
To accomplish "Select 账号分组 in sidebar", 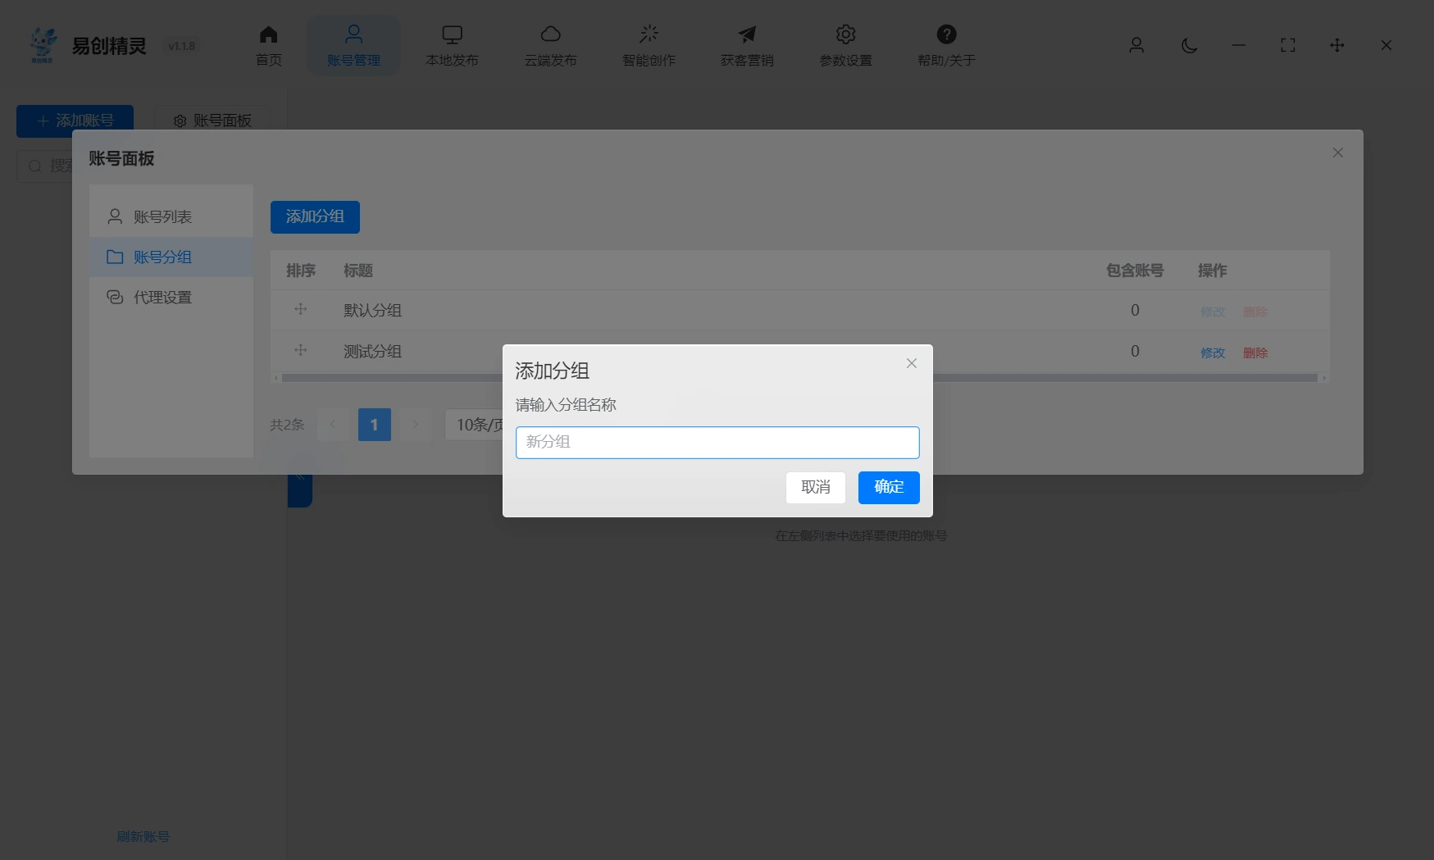I will (171, 257).
